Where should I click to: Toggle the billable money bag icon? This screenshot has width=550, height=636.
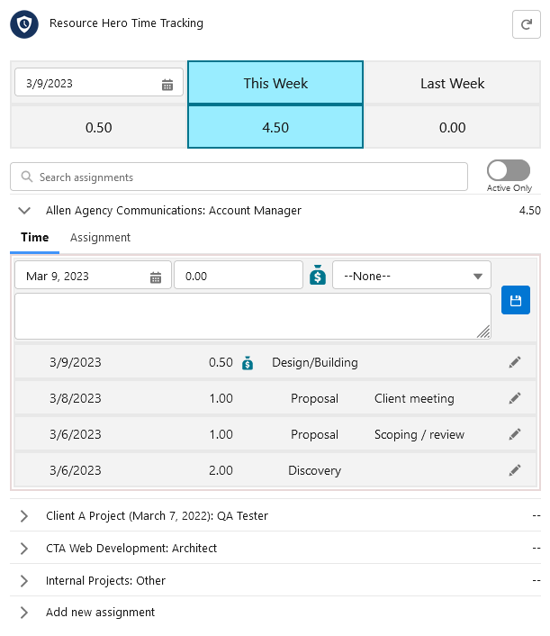pos(318,275)
